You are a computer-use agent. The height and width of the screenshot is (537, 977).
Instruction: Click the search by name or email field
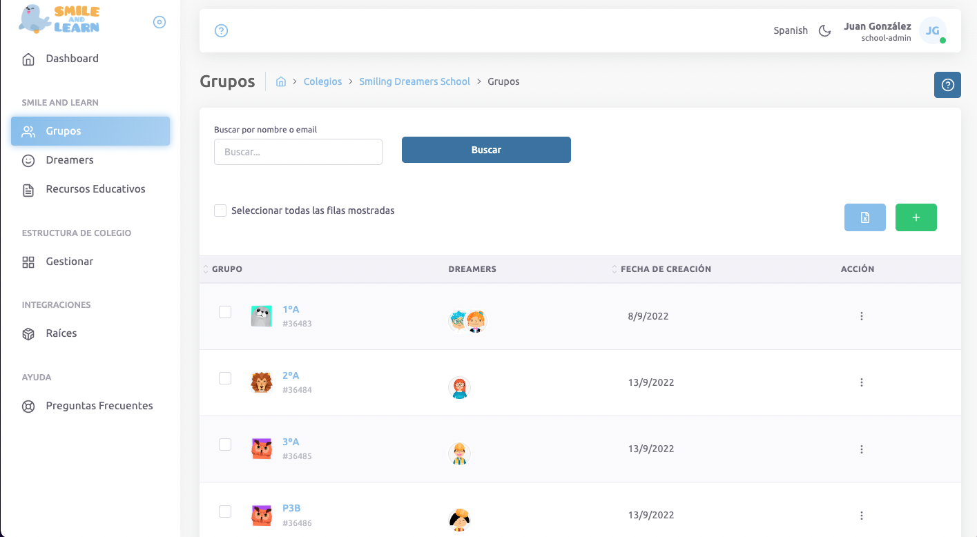tap(298, 152)
